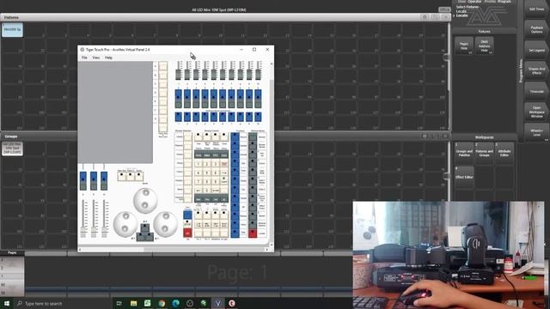This screenshot has width=550, height=309.
Task: Click Open Workspace Window softkey
Action: point(536,112)
